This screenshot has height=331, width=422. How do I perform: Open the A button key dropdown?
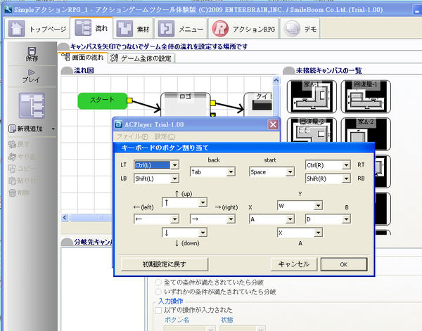[318, 233]
